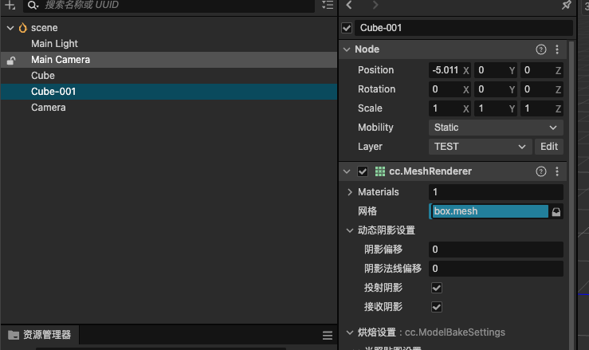The height and width of the screenshot is (350, 589).
Task: Collapse the Node section
Action: 347,49
